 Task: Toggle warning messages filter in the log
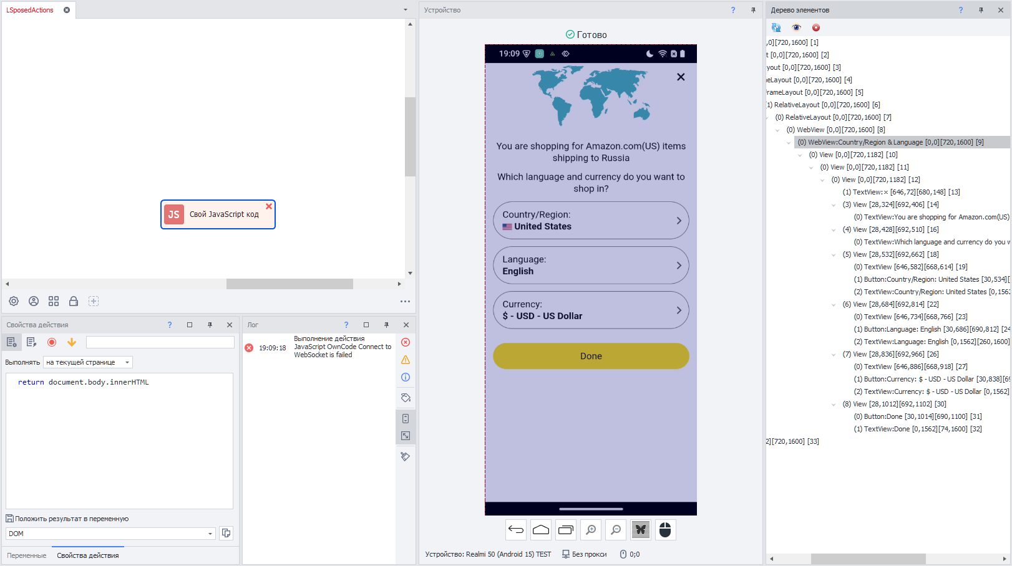pos(406,360)
